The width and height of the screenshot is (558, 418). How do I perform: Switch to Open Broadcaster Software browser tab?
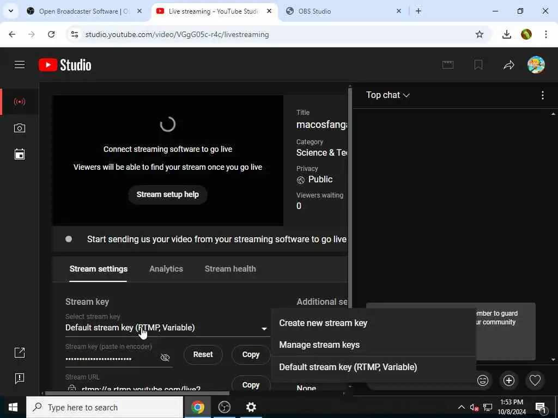83,11
